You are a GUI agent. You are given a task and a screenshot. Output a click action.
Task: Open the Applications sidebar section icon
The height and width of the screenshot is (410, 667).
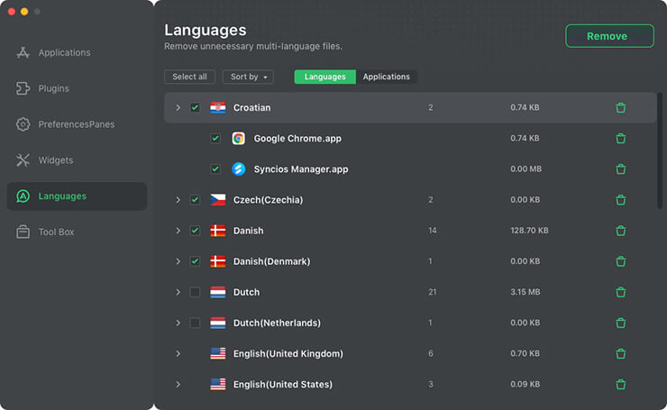pos(23,53)
